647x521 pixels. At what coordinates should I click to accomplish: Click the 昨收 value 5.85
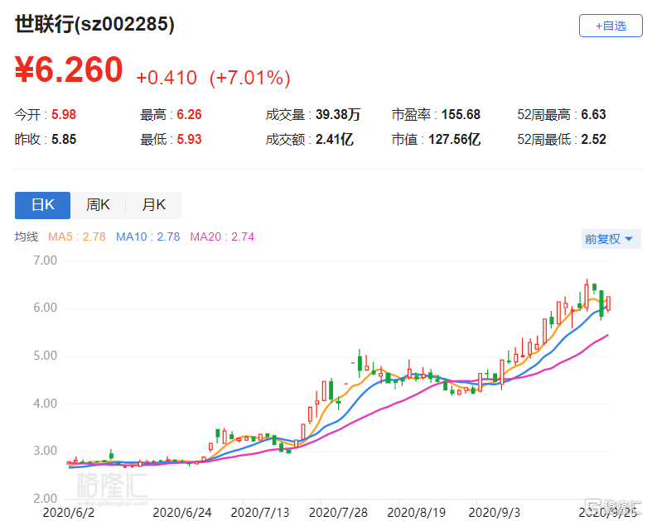[64, 139]
